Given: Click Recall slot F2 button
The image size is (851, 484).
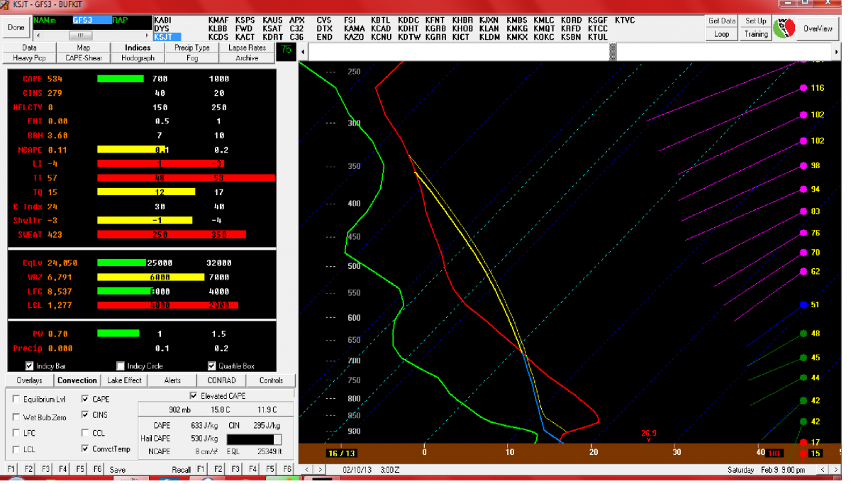Looking at the screenshot, I should click(x=218, y=469).
